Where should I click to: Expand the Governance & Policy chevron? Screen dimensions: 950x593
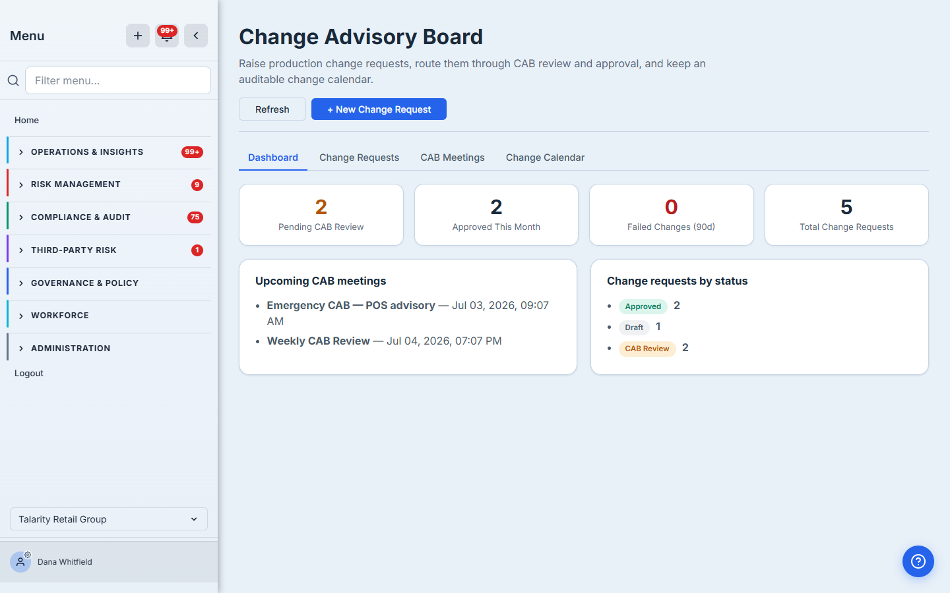click(x=21, y=283)
